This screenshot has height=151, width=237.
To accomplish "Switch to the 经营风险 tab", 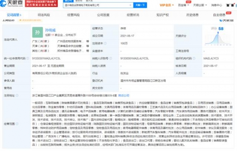I will point(73,15).
